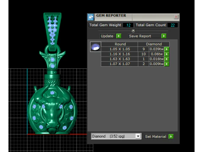Click the GEM REPORTER title bar text
This screenshot has width=203, height=152.
tap(111, 16)
